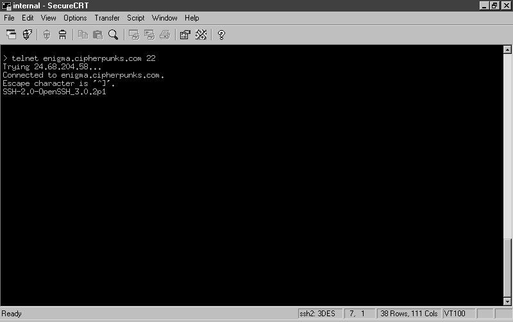The width and height of the screenshot is (513, 322).
Task: Click the 'SSH-2.0-OpenSSH_3.0.2p1' banner text
Action: click(x=55, y=92)
